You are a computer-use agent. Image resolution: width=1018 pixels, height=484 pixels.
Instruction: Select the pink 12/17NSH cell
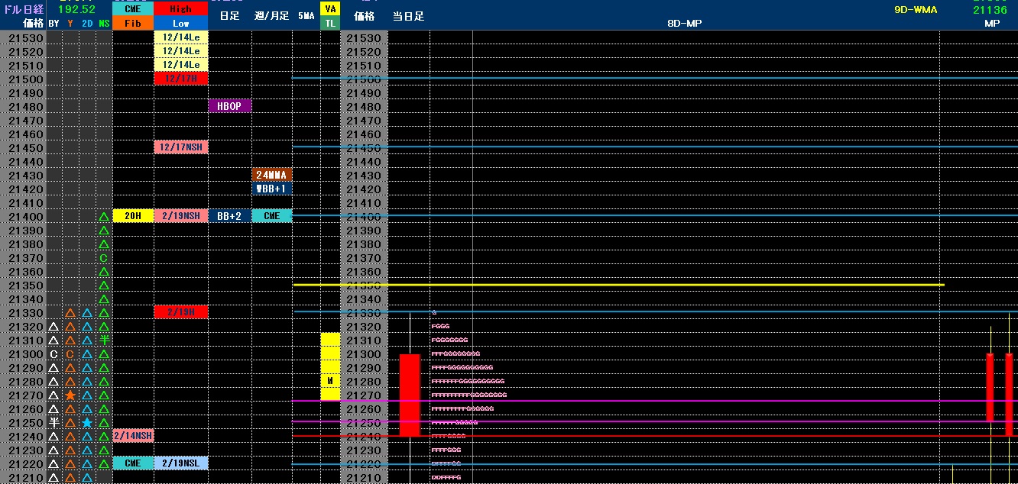click(181, 147)
